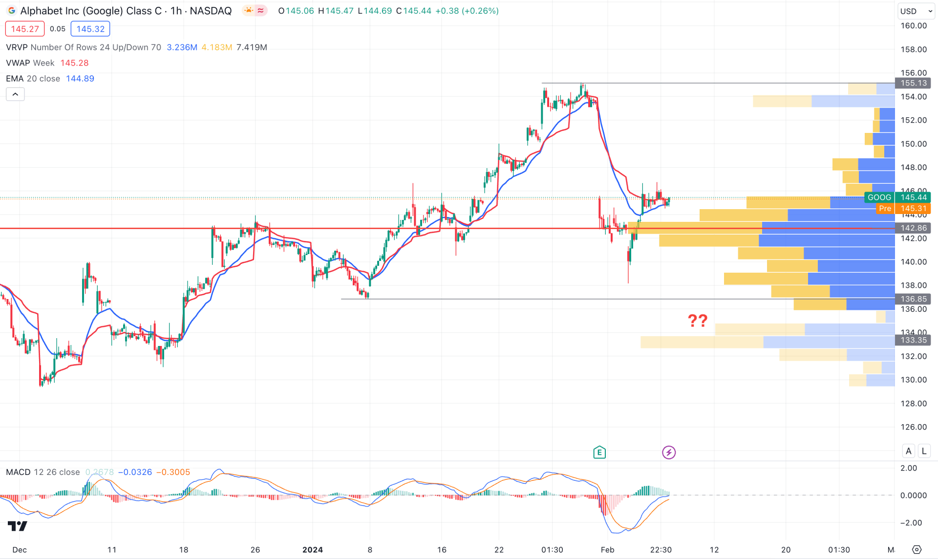Open the USD currency dropdown
Screen dimensions: 938x559
tap(916, 11)
